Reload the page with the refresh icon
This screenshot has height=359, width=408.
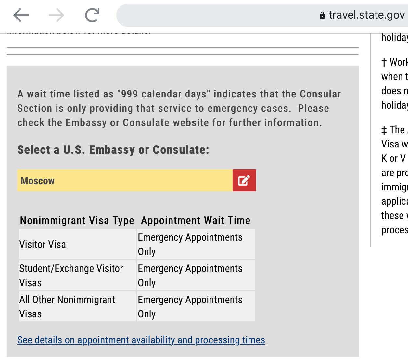click(x=92, y=15)
